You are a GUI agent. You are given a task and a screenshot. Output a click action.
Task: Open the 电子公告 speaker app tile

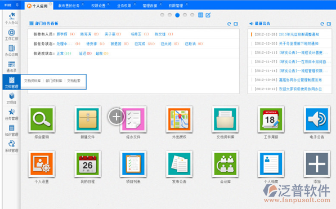(x=317, y=119)
